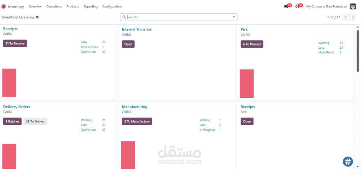
Task: Open the messages chat icon with badge 26
Action: point(286,7)
